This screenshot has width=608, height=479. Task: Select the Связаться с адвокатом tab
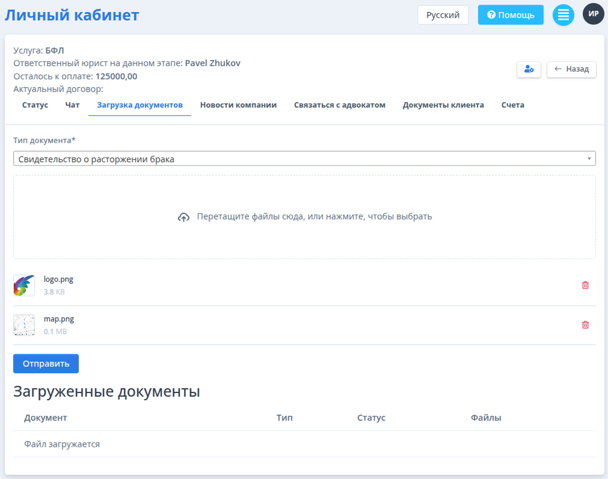(340, 105)
